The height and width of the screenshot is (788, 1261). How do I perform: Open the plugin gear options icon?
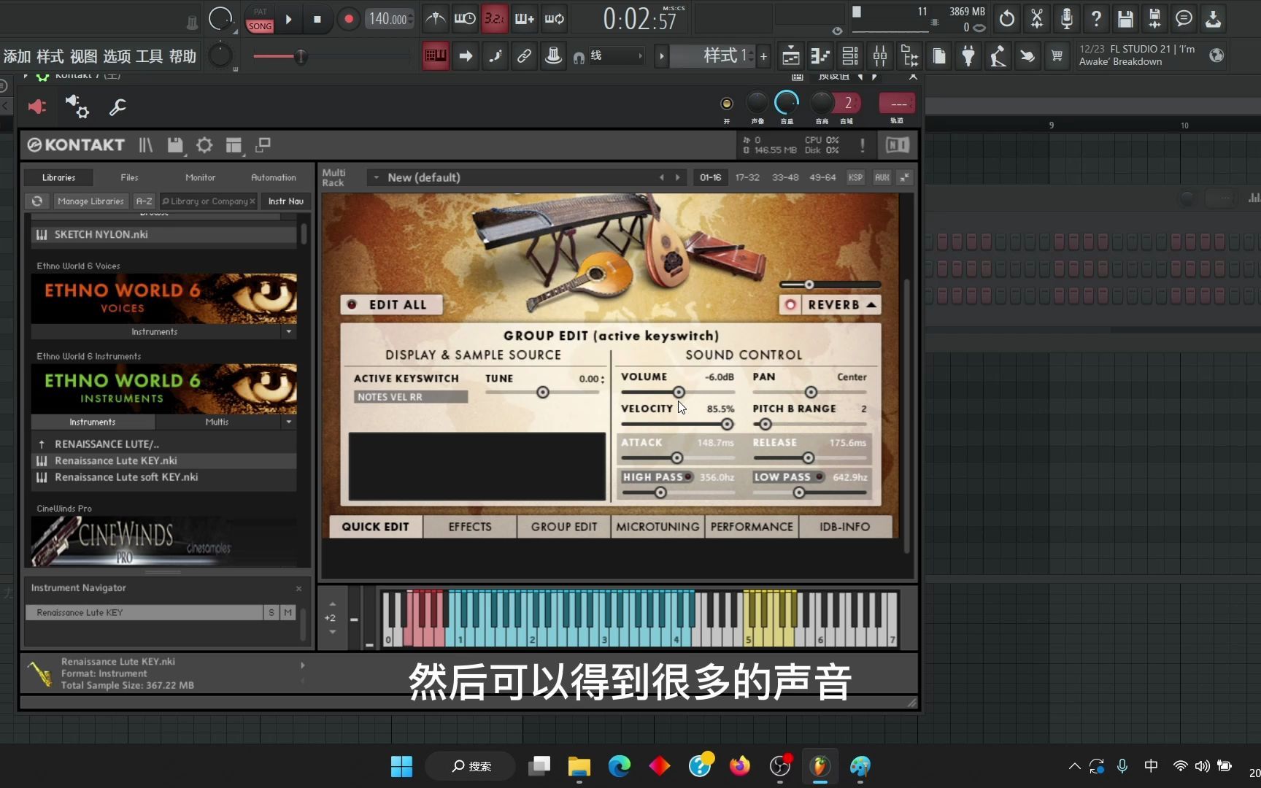pos(77,107)
